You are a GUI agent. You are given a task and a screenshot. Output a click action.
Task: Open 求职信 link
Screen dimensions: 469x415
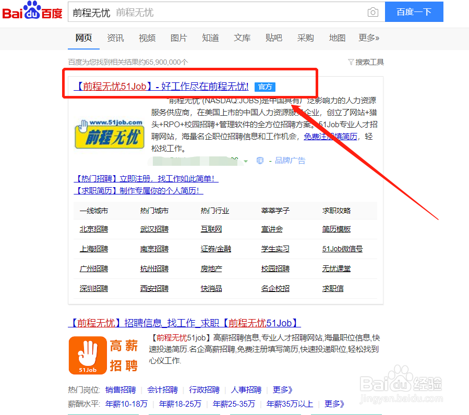333,288
